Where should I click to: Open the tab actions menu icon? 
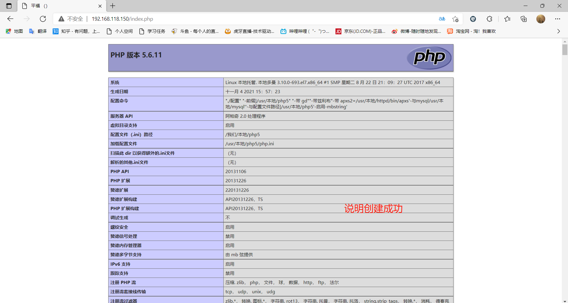[x=9, y=6]
